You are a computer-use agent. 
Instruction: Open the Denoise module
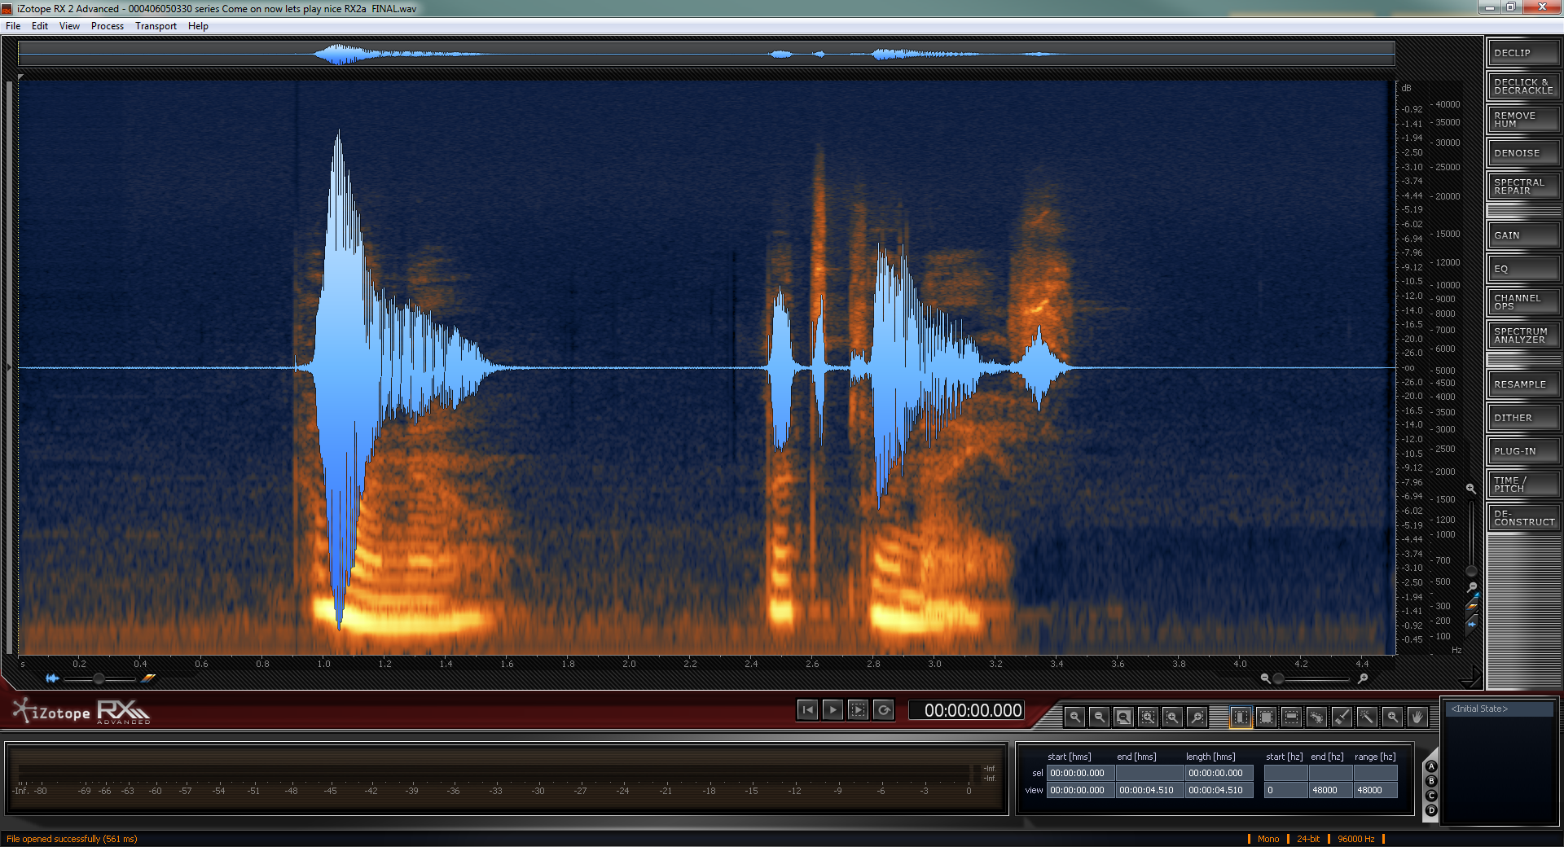[1523, 153]
